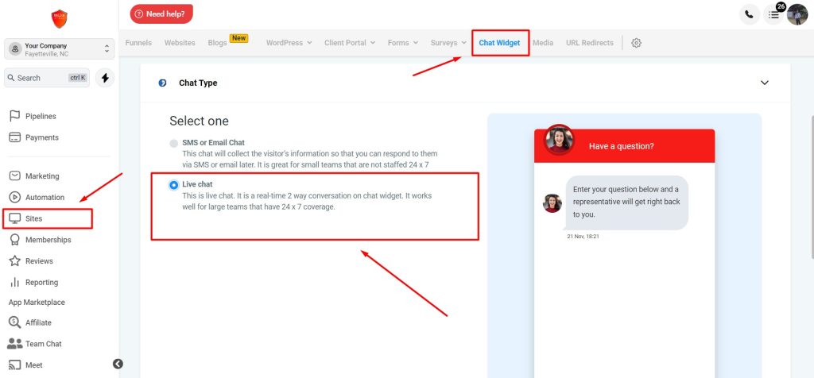The image size is (814, 378).
Task: Select the SMS or Email Chat option
Action: (x=173, y=144)
